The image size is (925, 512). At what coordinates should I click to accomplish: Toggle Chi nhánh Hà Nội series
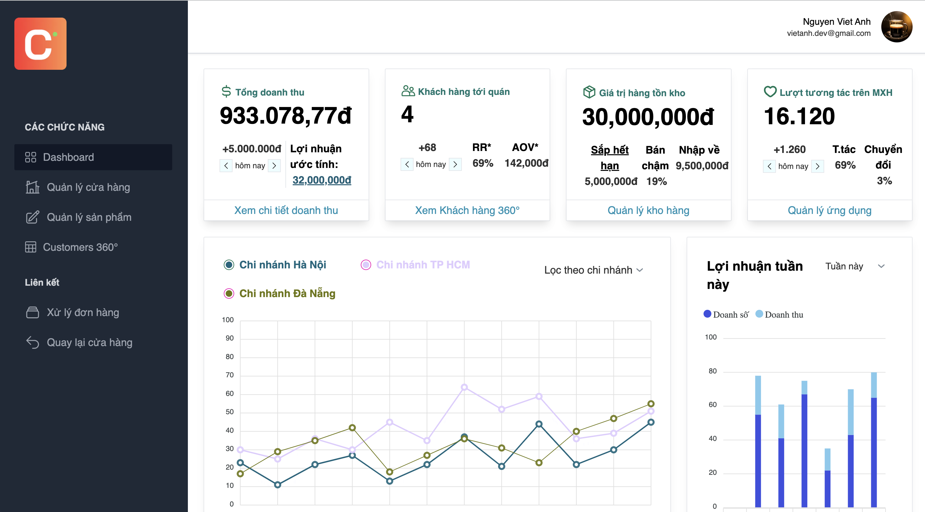(275, 265)
